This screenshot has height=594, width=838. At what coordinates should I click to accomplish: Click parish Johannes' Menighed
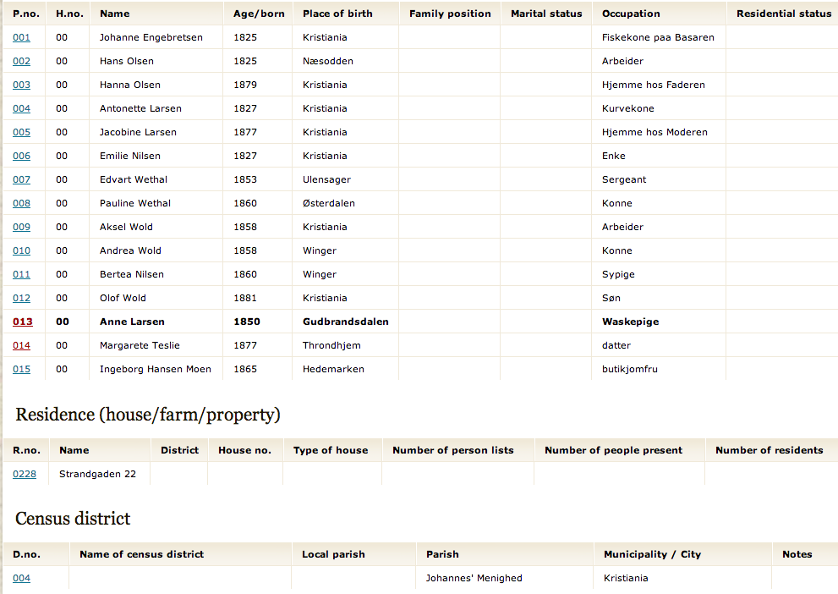(474, 578)
